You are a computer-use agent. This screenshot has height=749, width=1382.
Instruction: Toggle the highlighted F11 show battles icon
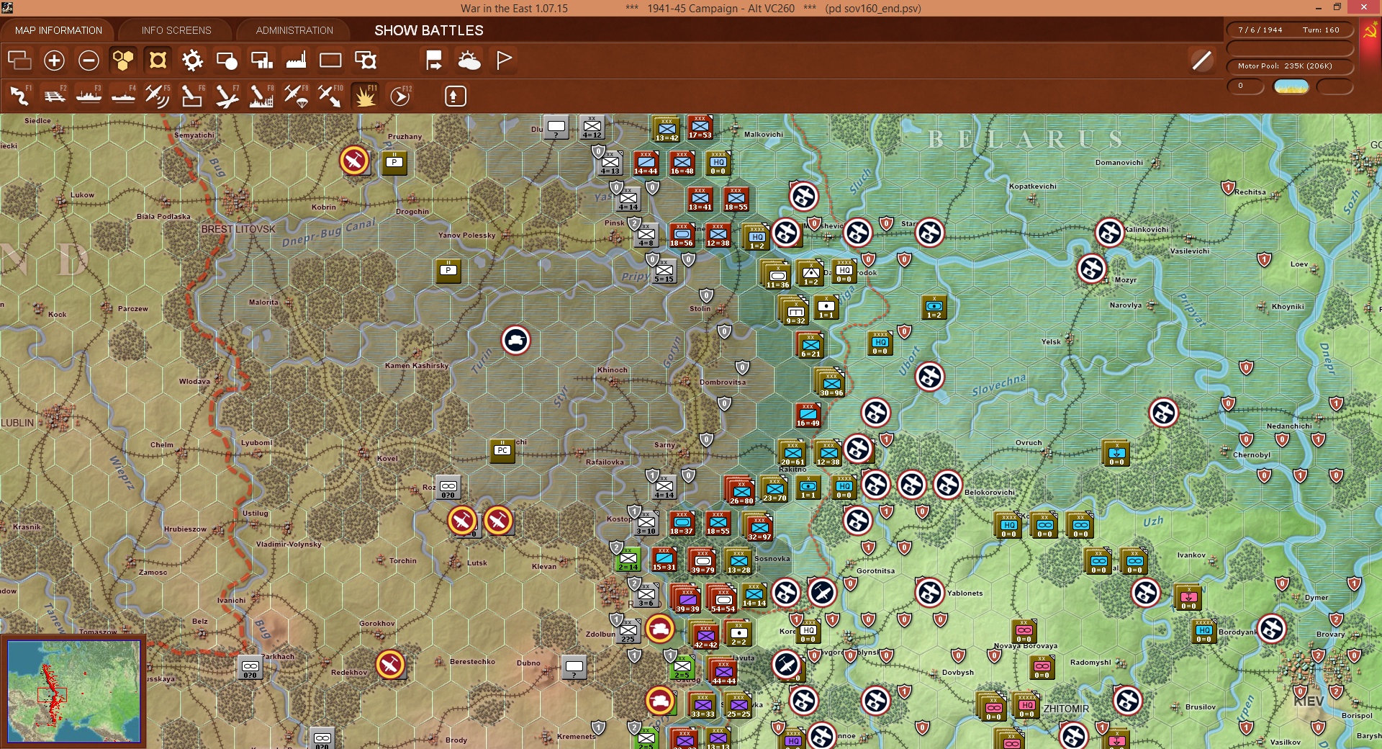[x=365, y=96]
